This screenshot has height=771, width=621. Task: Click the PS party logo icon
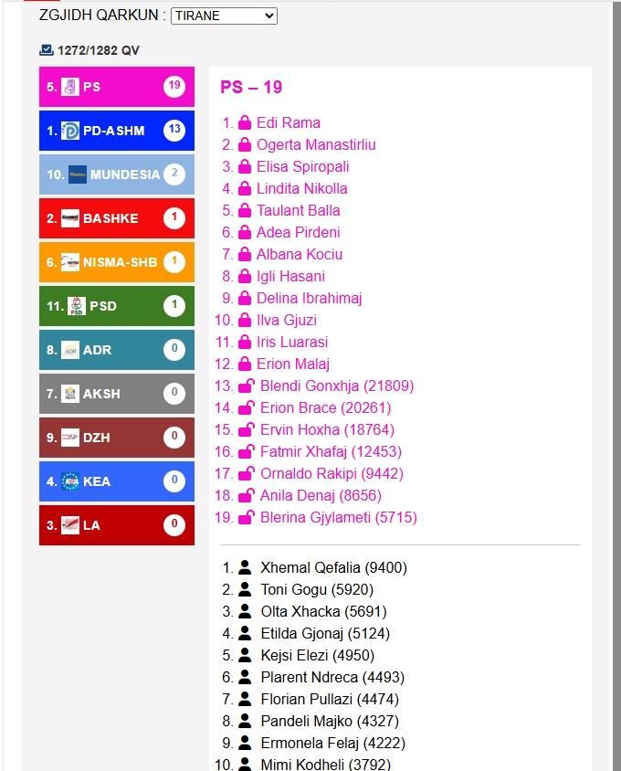pyautogui.click(x=69, y=87)
